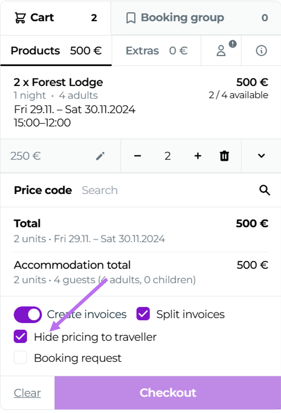Switch to the Extras tab
The height and width of the screenshot is (413, 281).
[x=156, y=51]
